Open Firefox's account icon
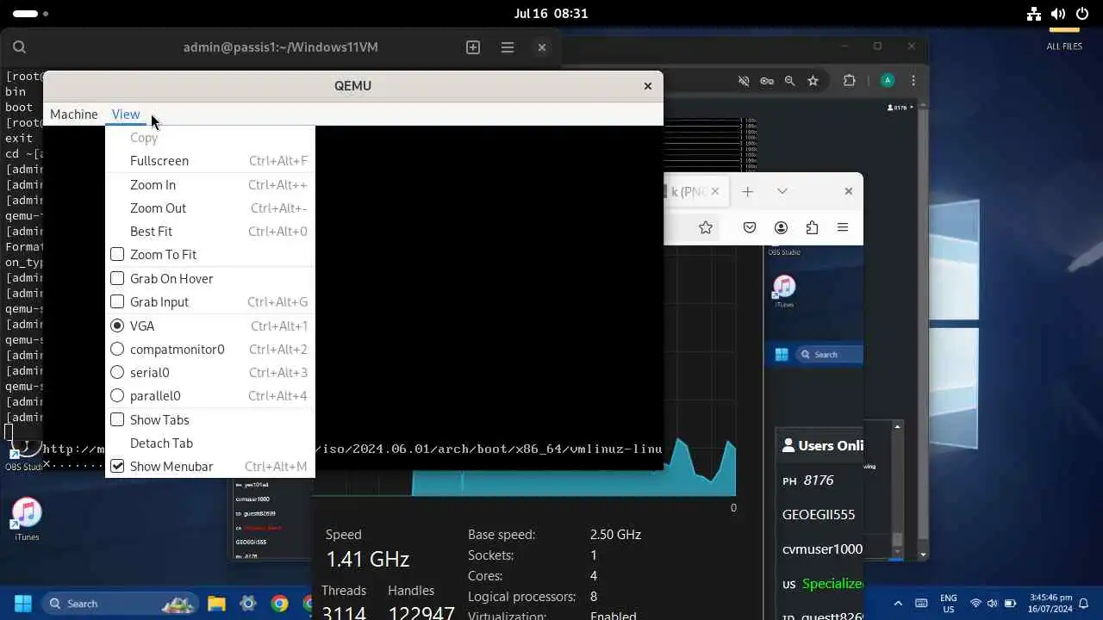The width and height of the screenshot is (1103, 620). (x=781, y=227)
